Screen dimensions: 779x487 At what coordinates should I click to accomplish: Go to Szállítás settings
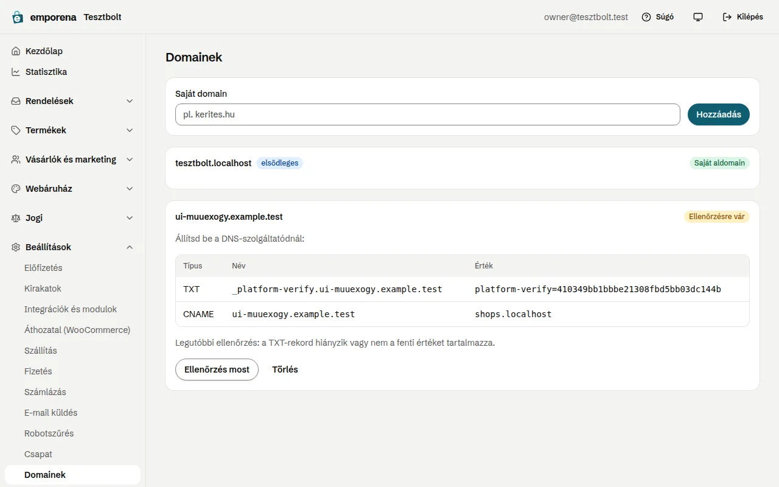pos(72,351)
